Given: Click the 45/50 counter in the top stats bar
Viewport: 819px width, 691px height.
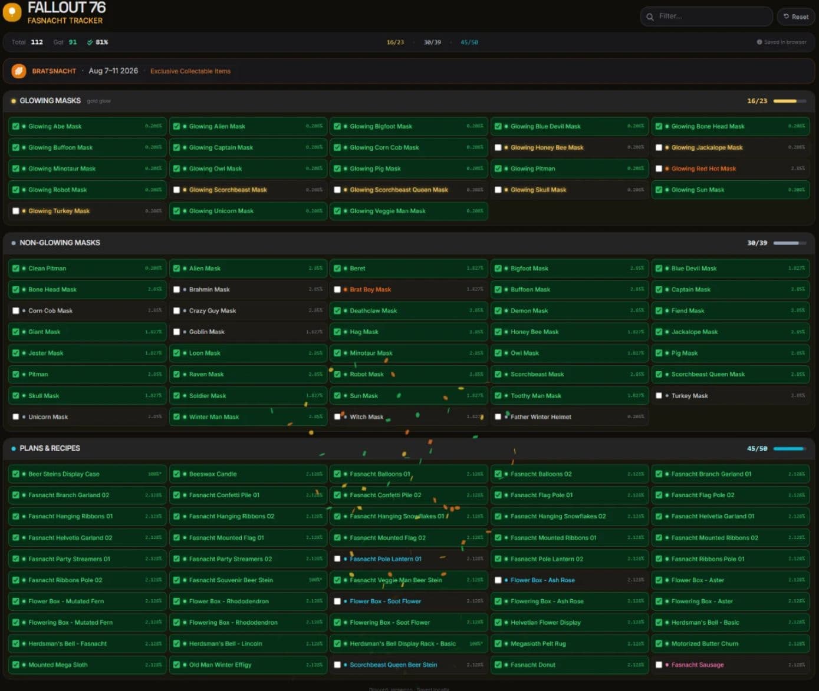Looking at the screenshot, I should [469, 42].
